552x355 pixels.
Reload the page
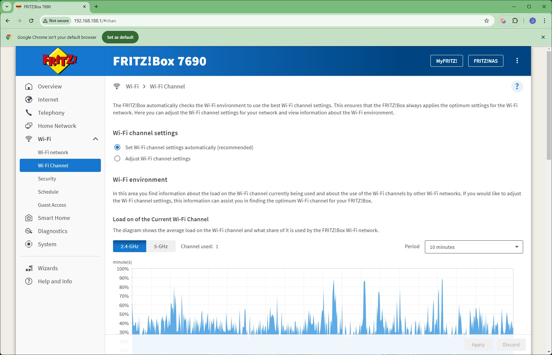31,21
